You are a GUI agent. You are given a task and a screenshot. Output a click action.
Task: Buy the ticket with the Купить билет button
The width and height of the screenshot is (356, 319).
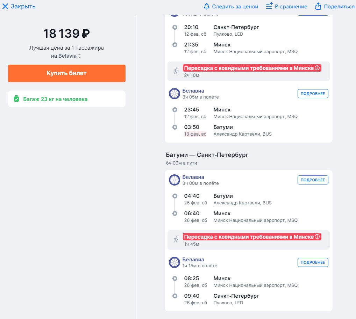click(67, 73)
